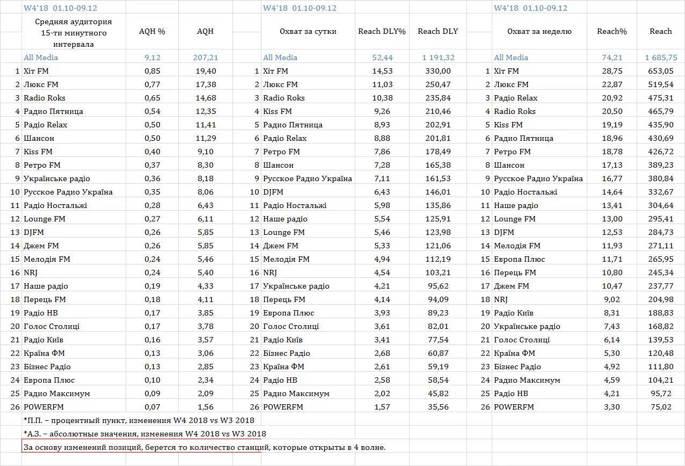Click 'Українське радіо' beside AQH value 8,18

tap(57, 178)
